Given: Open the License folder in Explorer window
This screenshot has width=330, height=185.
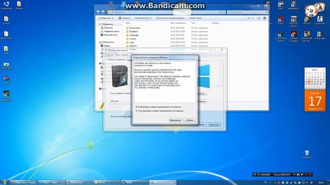Looking at the screenshot, I should point(133,39).
